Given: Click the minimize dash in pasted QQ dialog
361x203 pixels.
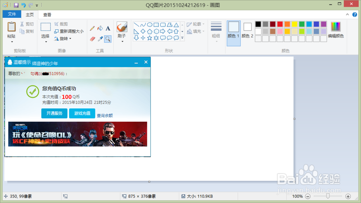Looking at the screenshot, I should [x=136, y=63].
